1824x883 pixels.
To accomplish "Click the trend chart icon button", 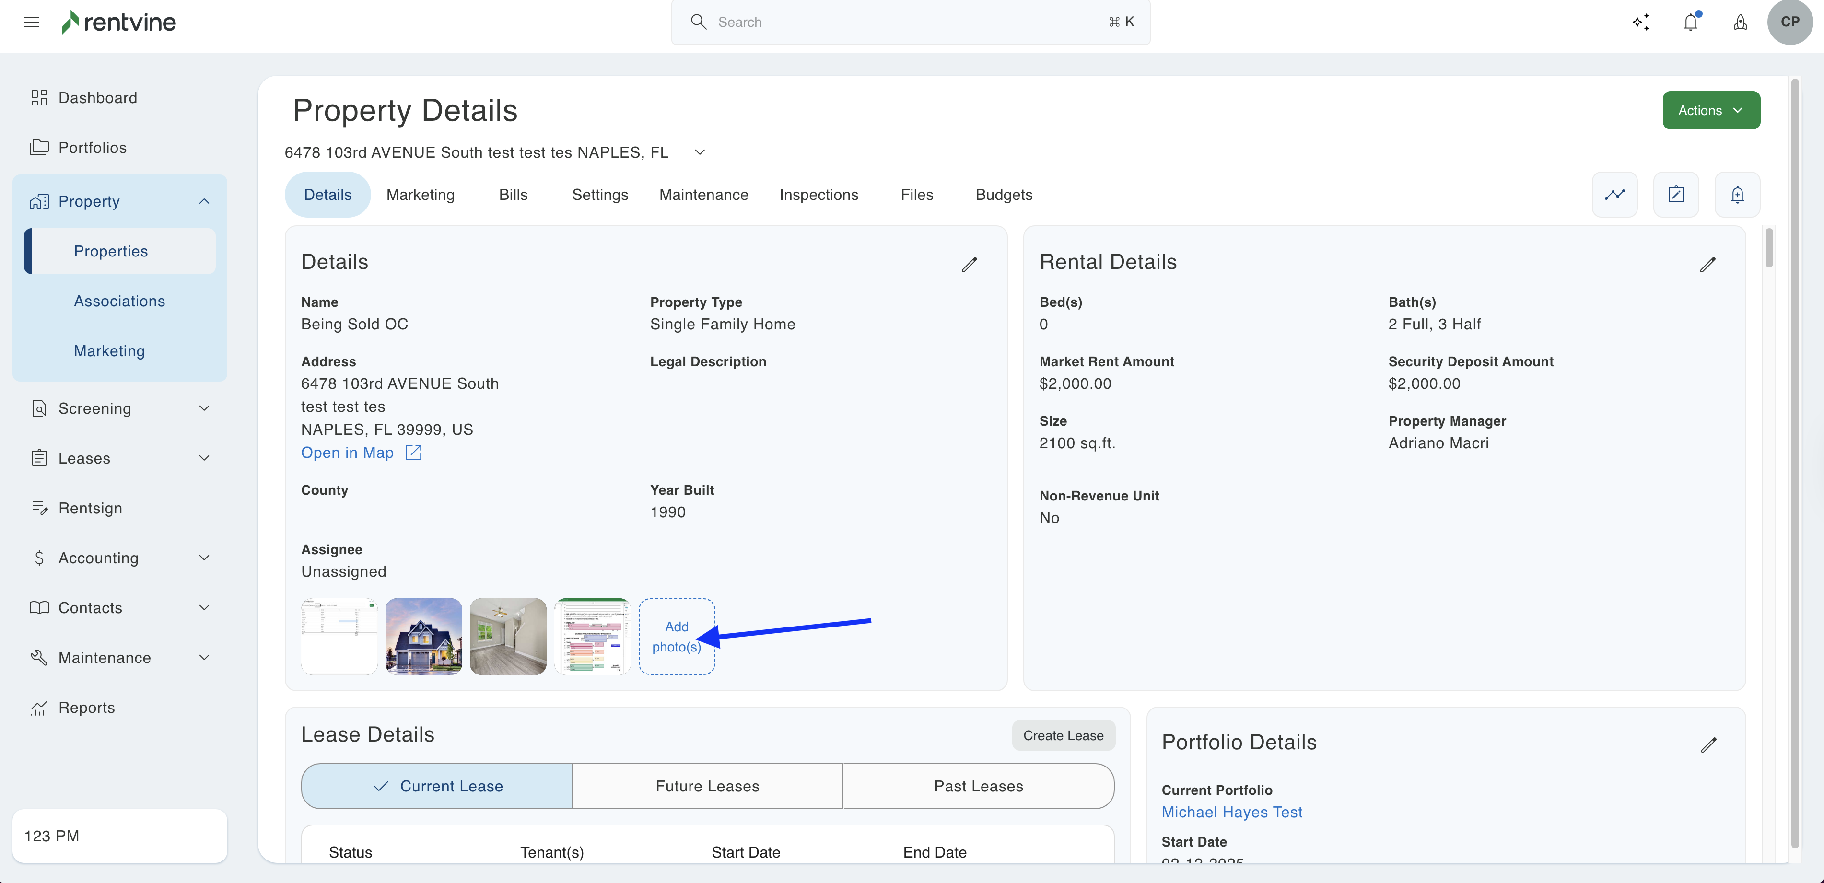I will (1614, 194).
